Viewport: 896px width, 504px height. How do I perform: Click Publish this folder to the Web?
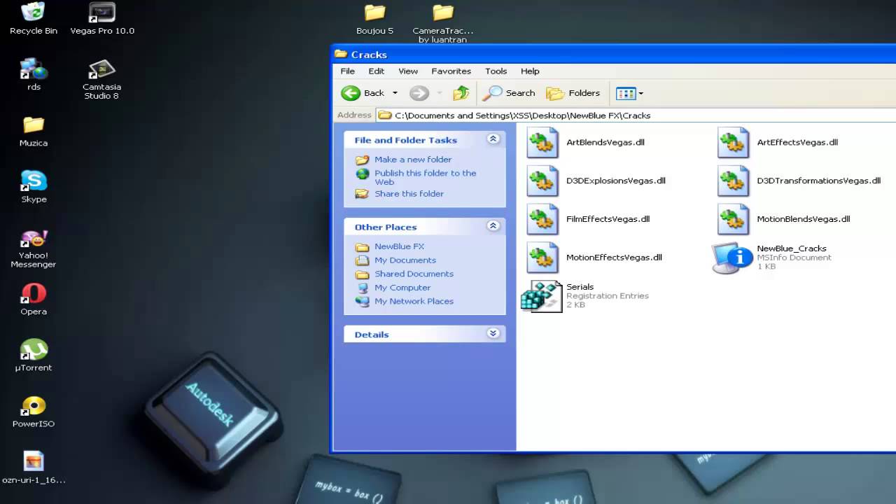425,177
